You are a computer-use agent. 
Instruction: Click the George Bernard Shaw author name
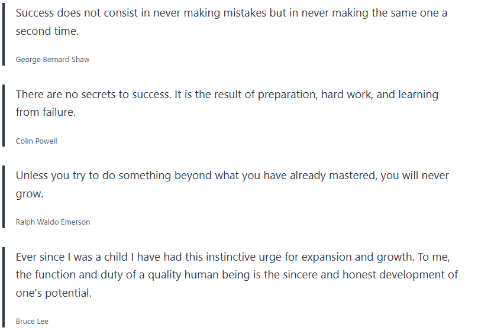pos(53,60)
